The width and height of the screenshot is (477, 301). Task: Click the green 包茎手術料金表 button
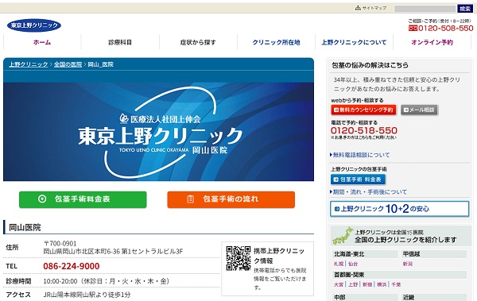[x=83, y=199]
